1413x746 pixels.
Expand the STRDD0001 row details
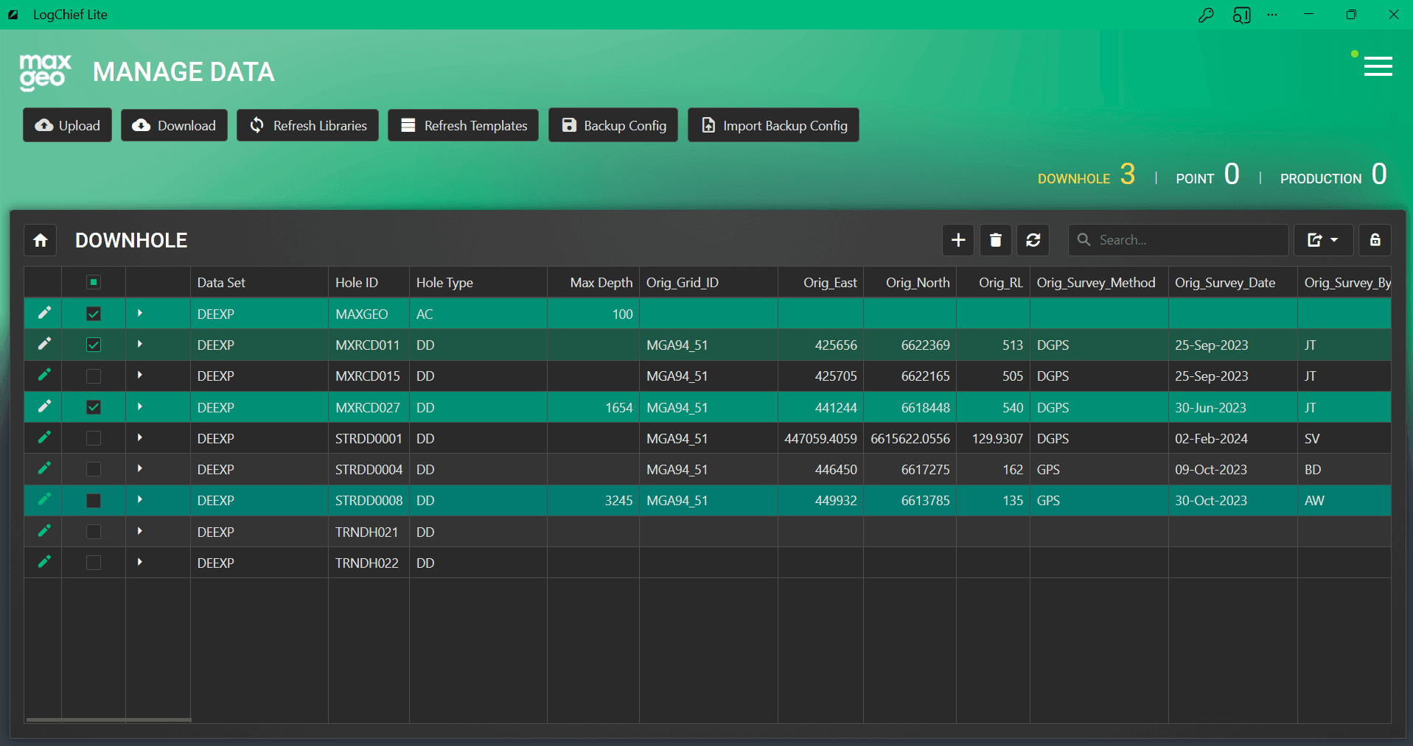click(139, 437)
